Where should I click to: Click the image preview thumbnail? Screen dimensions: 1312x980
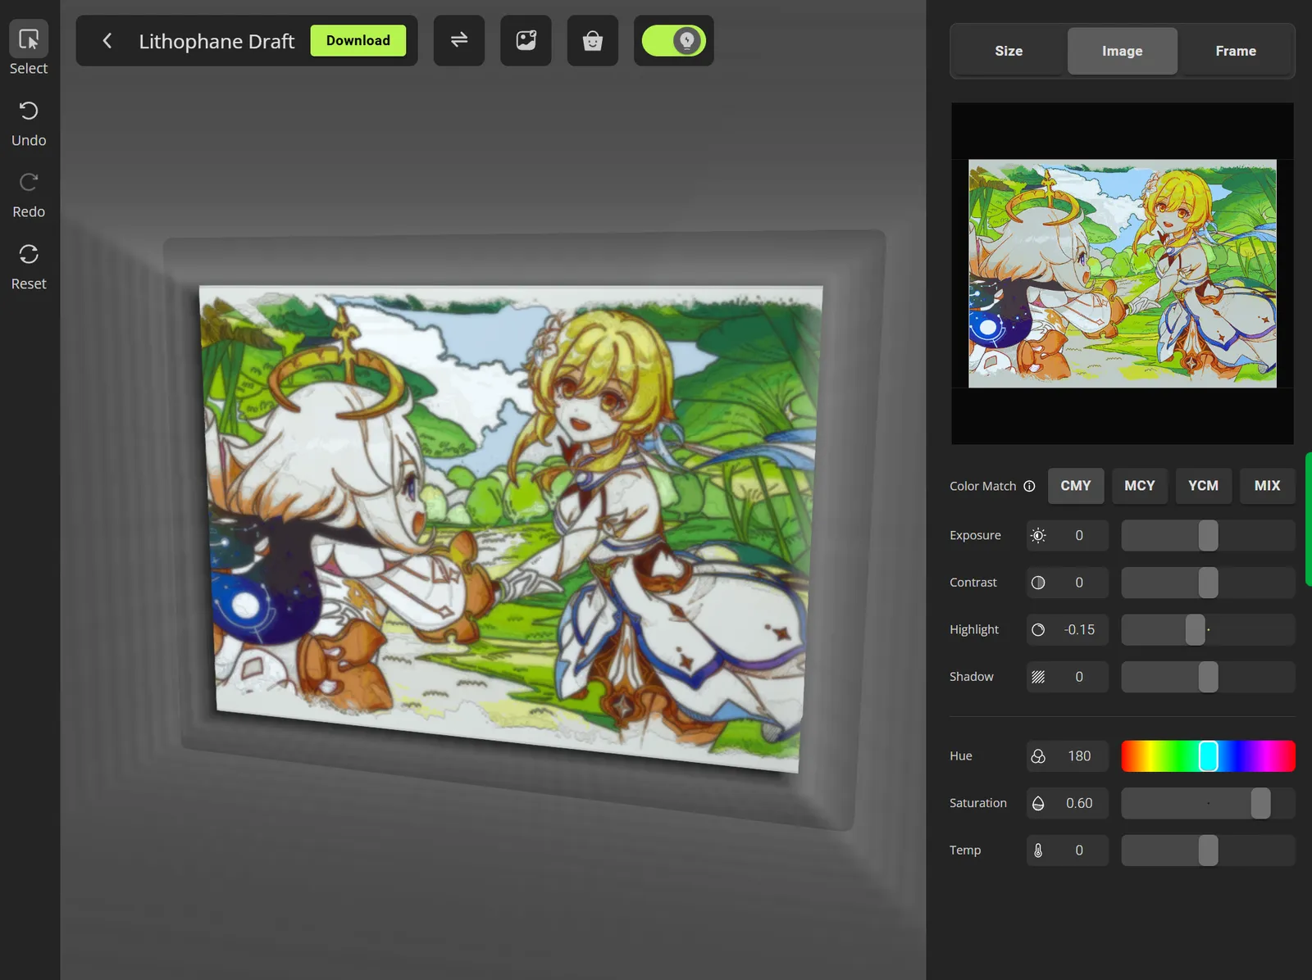coord(1122,273)
